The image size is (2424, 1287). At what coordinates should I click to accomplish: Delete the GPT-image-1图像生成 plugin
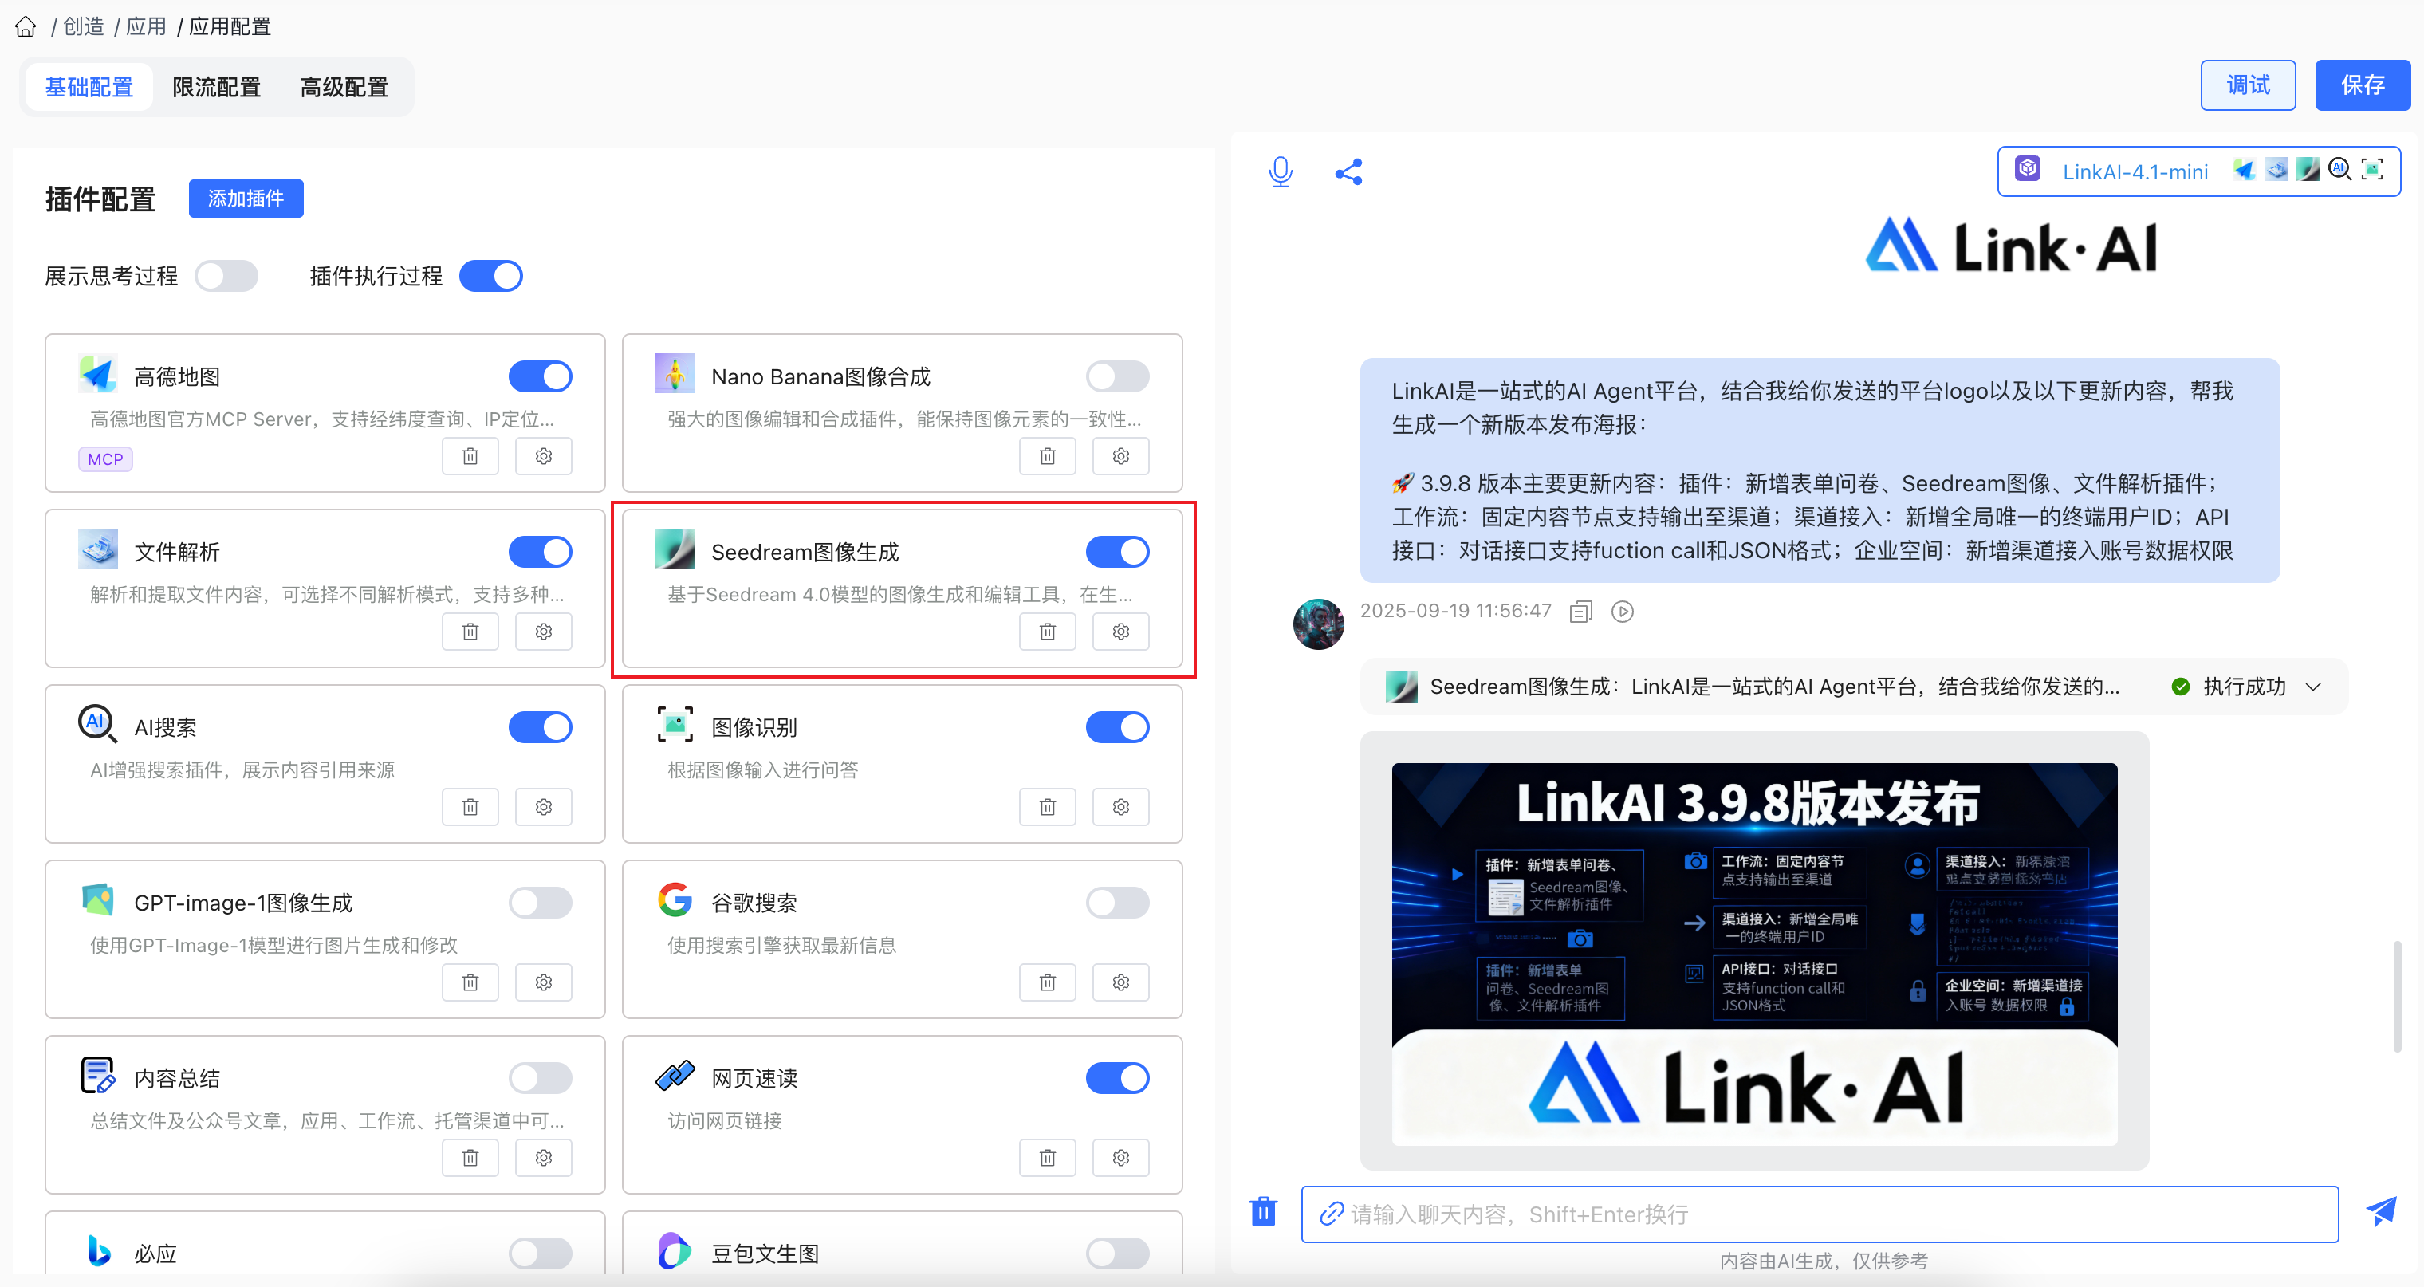[x=470, y=982]
